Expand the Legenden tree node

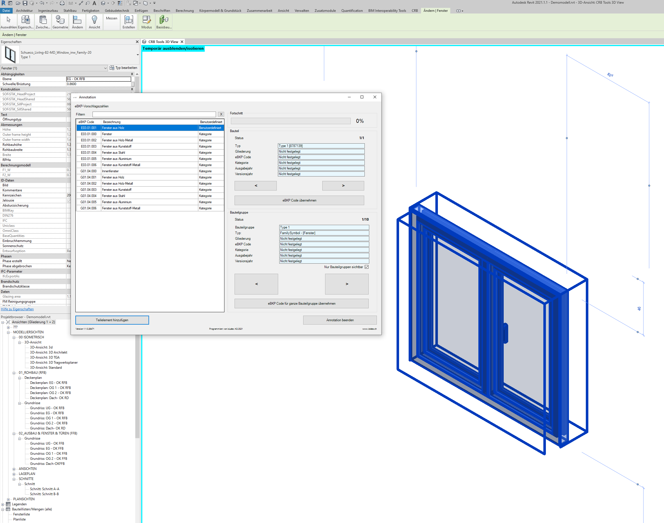click(x=3, y=504)
